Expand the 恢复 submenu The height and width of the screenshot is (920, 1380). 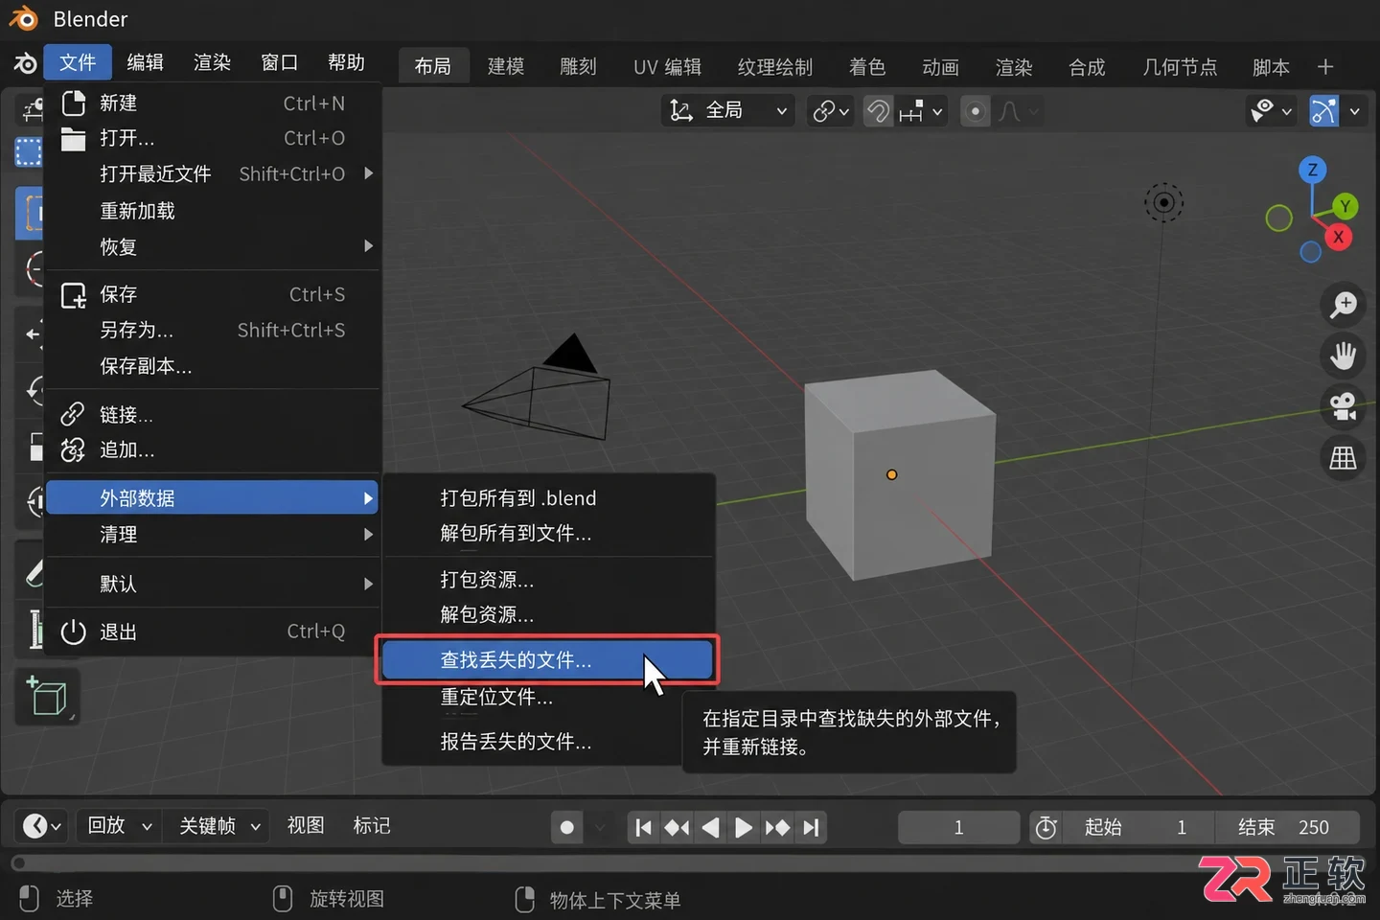213,246
